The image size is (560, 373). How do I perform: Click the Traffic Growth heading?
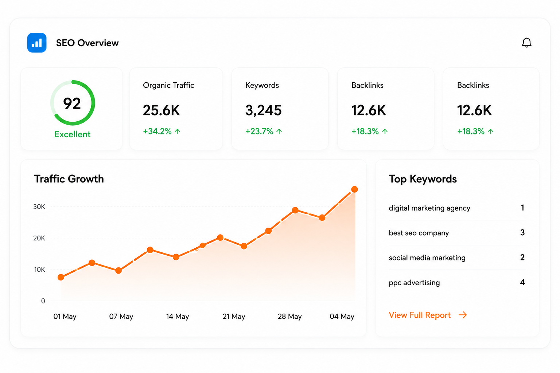[69, 179]
